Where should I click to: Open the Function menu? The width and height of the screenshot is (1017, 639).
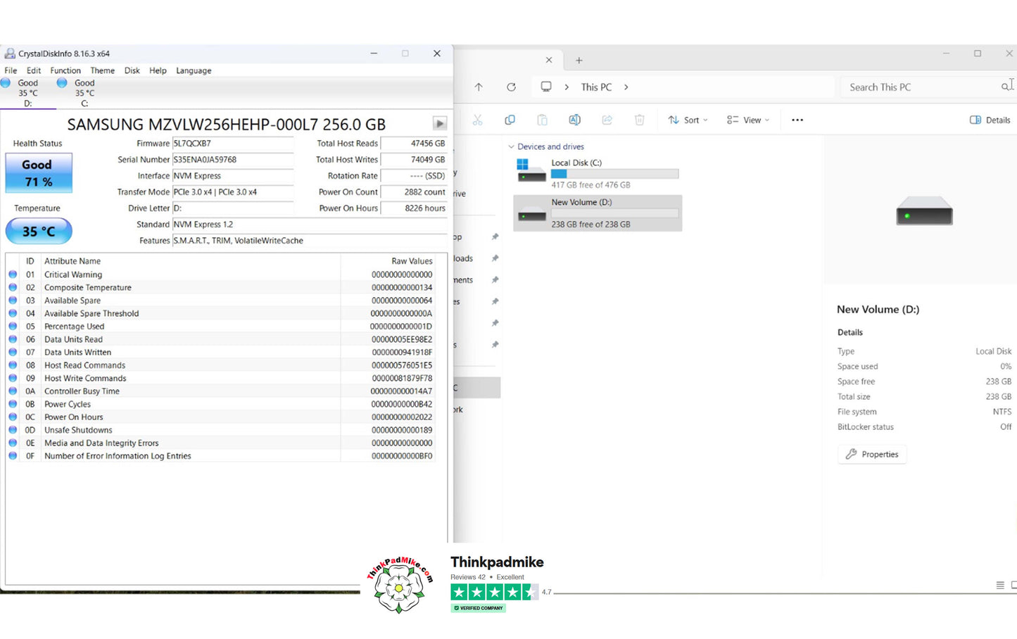(65, 70)
